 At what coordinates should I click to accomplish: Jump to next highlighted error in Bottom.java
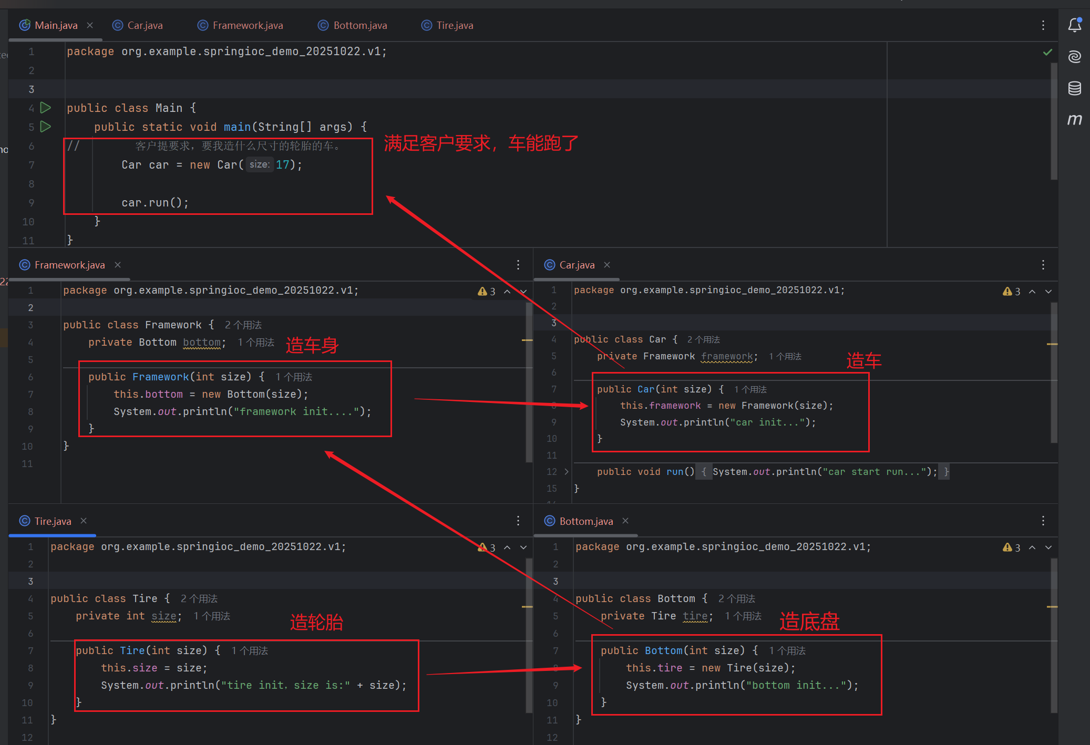1048,547
